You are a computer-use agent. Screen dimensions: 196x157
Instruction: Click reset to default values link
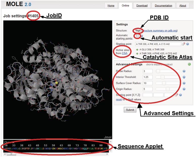[x=119, y=100]
